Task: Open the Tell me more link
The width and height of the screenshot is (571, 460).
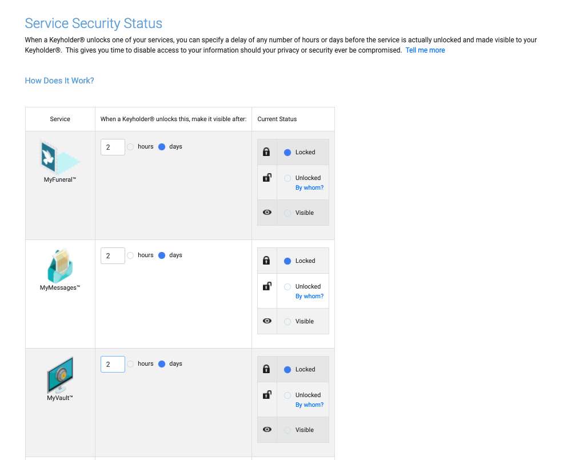Action: pos(425,50)
